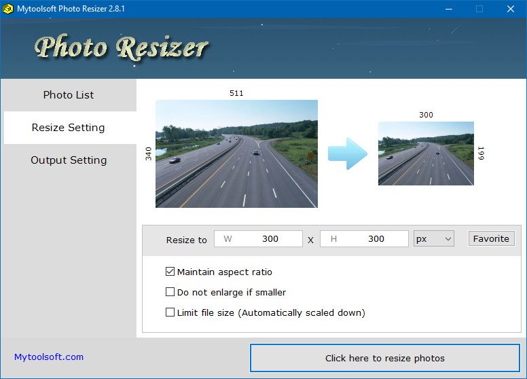
Task: Enable Limit file size option
Action: coord(170,312)
